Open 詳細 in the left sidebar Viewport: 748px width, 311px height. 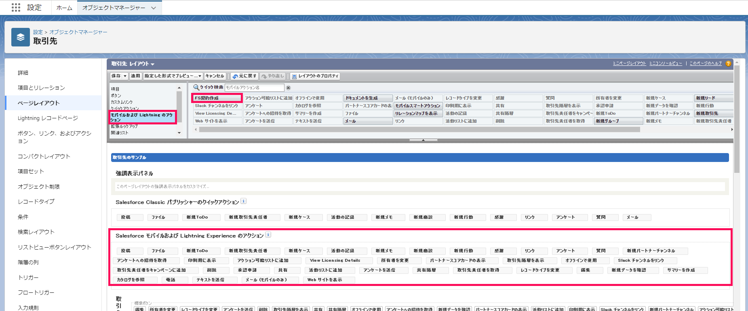click(x=23, y=73)
